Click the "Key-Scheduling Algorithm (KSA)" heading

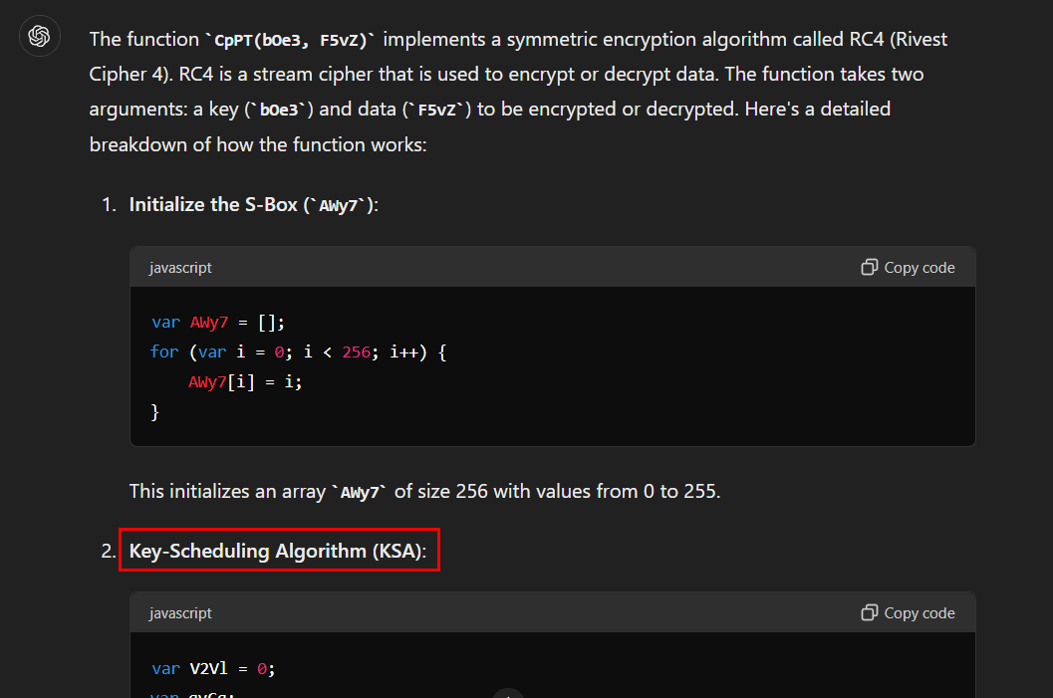coord(279,551)
